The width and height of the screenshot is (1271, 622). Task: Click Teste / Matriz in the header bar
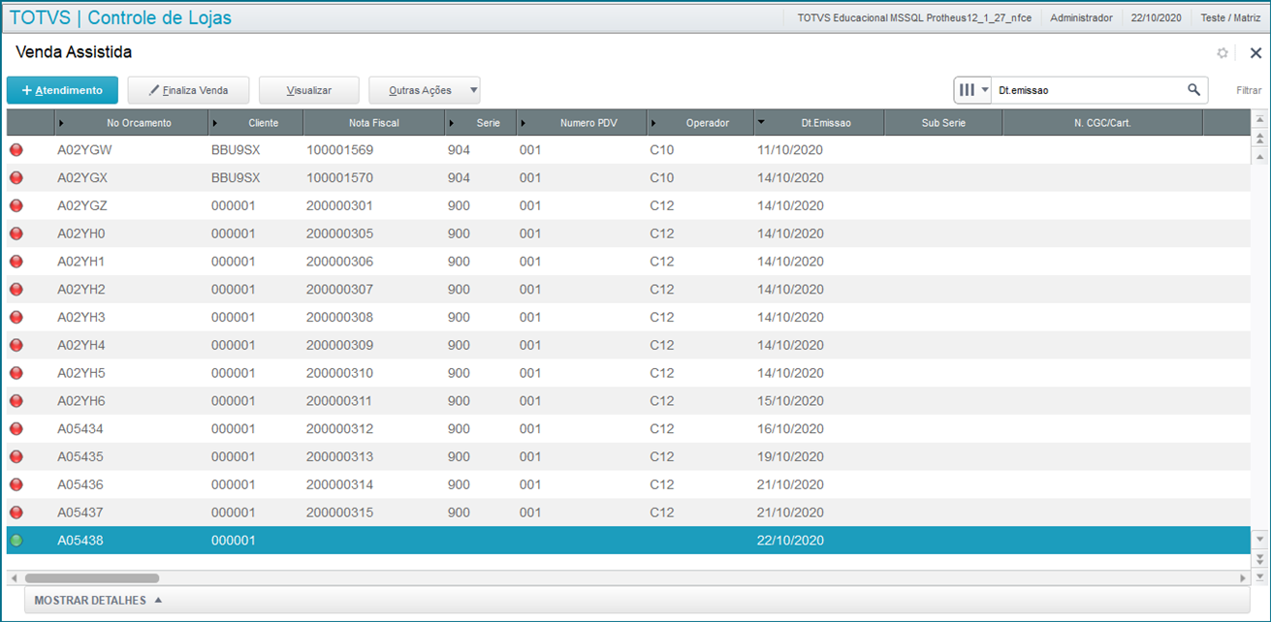coord(1230,17)
